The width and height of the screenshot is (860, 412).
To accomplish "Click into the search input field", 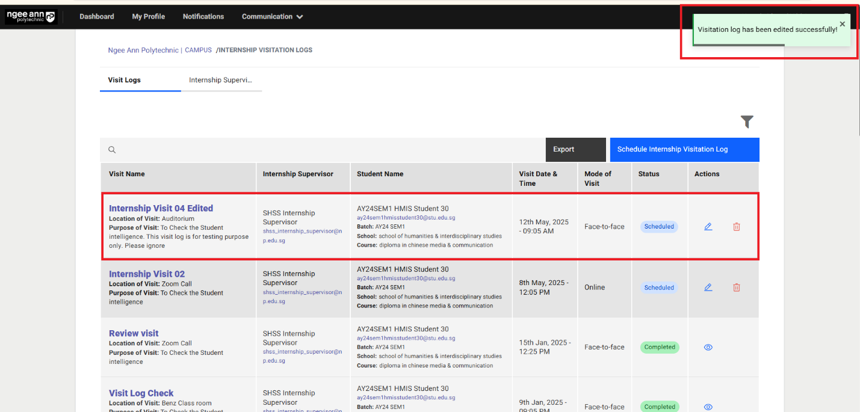I will click(325, 150).
